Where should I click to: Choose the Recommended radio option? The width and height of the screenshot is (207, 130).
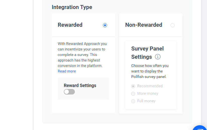pyautogui.click(x=133, y=86)
